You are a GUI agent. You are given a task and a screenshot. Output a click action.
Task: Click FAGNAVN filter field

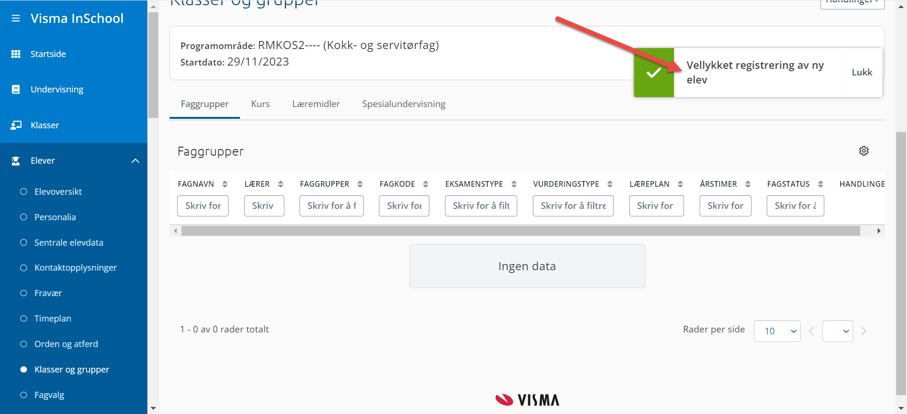pyautogui.click(x=203, y=206)
